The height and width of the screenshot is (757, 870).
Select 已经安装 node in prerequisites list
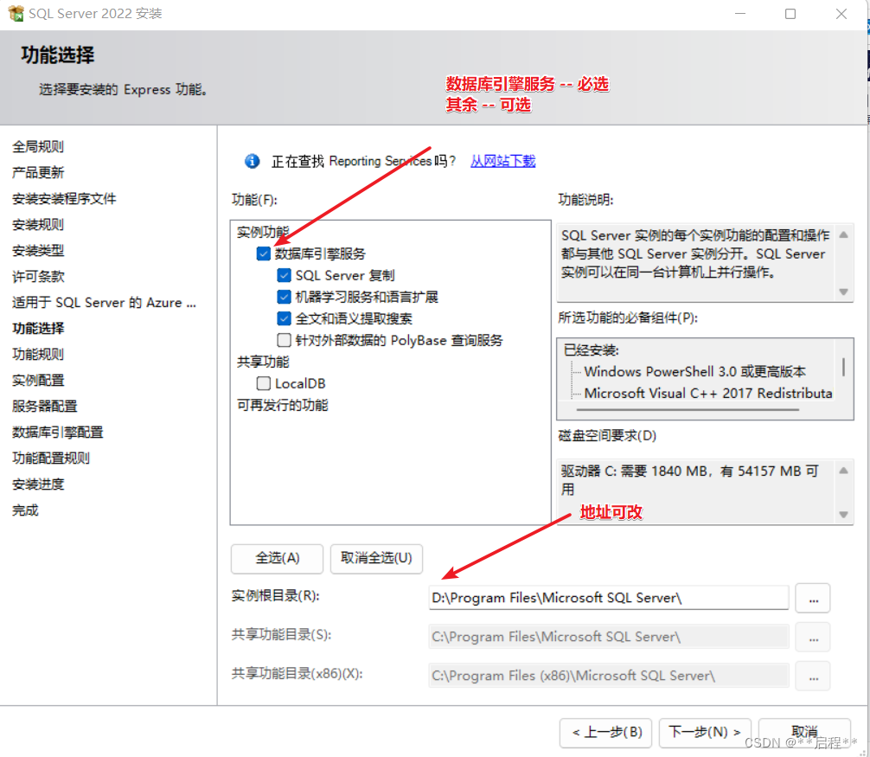tap(592, 350)
